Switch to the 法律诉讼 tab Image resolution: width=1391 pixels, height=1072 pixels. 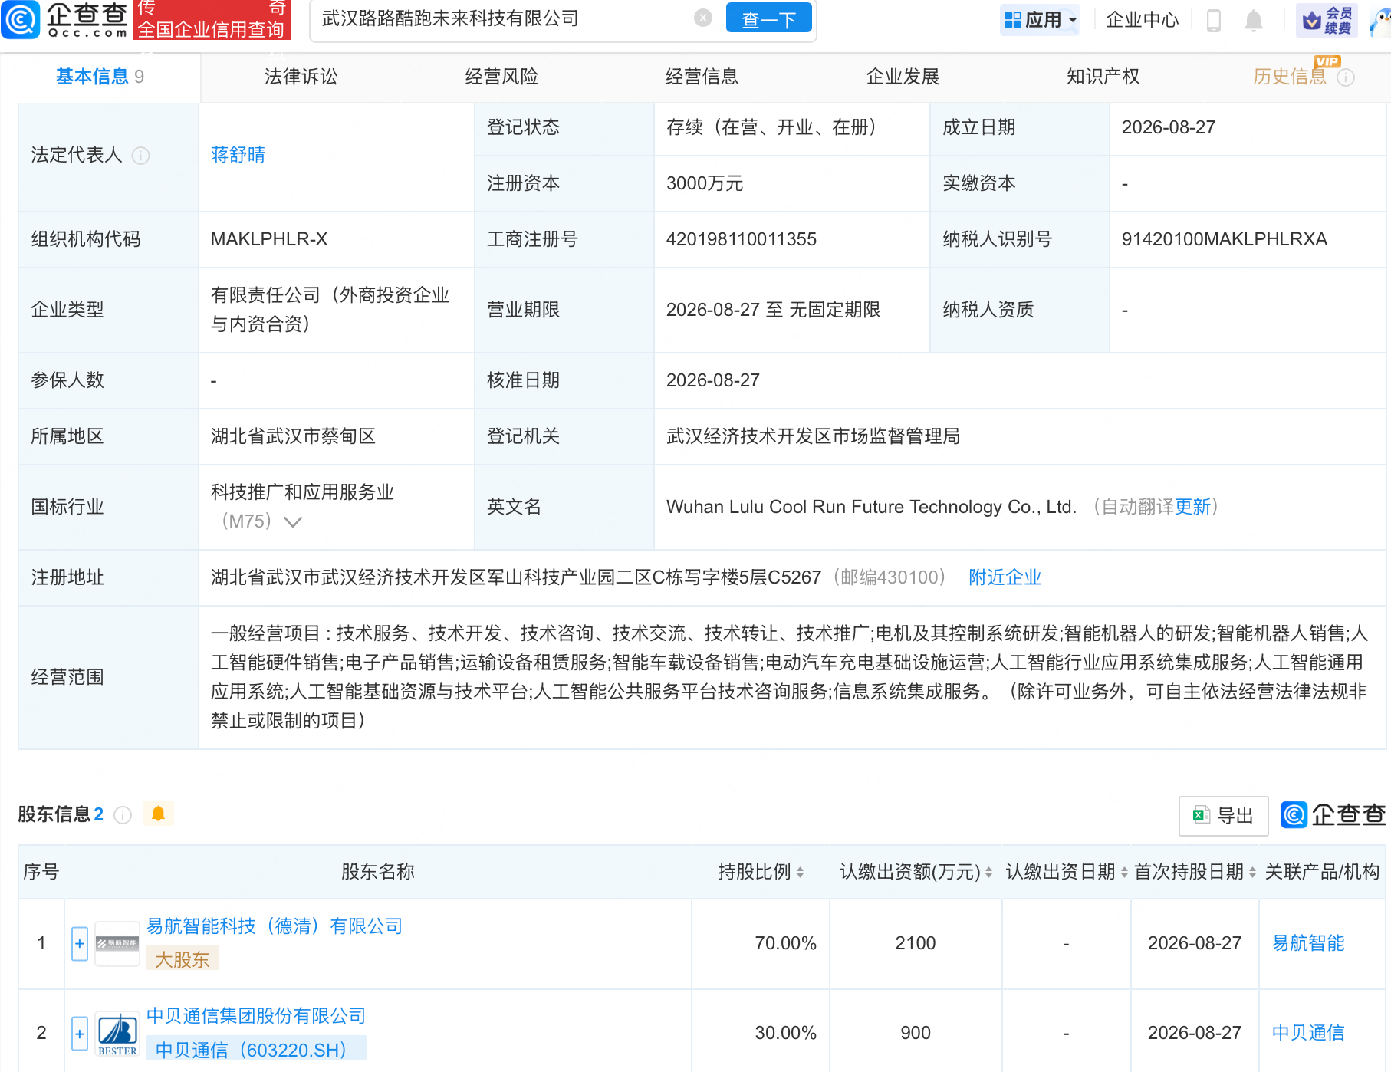(x=301, y=77)
